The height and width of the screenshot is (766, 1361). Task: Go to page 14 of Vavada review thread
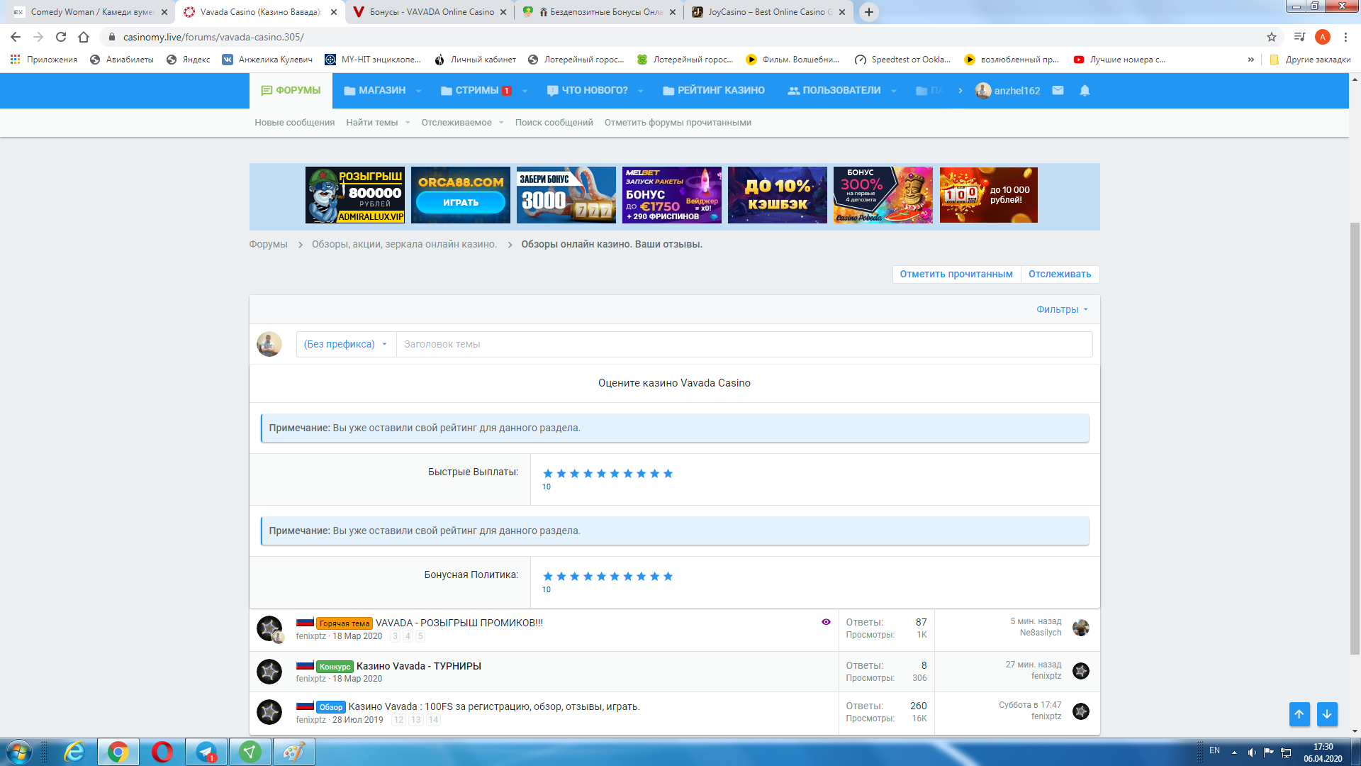[433, 720]
